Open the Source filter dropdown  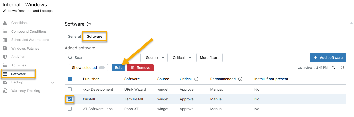click(x=155, y=58)
